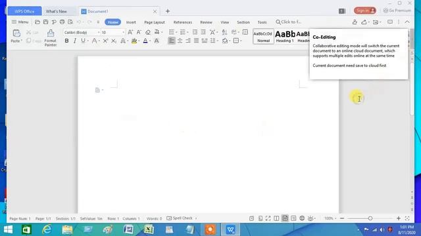The height and width of the screenshot is (236, 421).
Task: Switch to the Insert ribbon tab
Action: (131, 22)
